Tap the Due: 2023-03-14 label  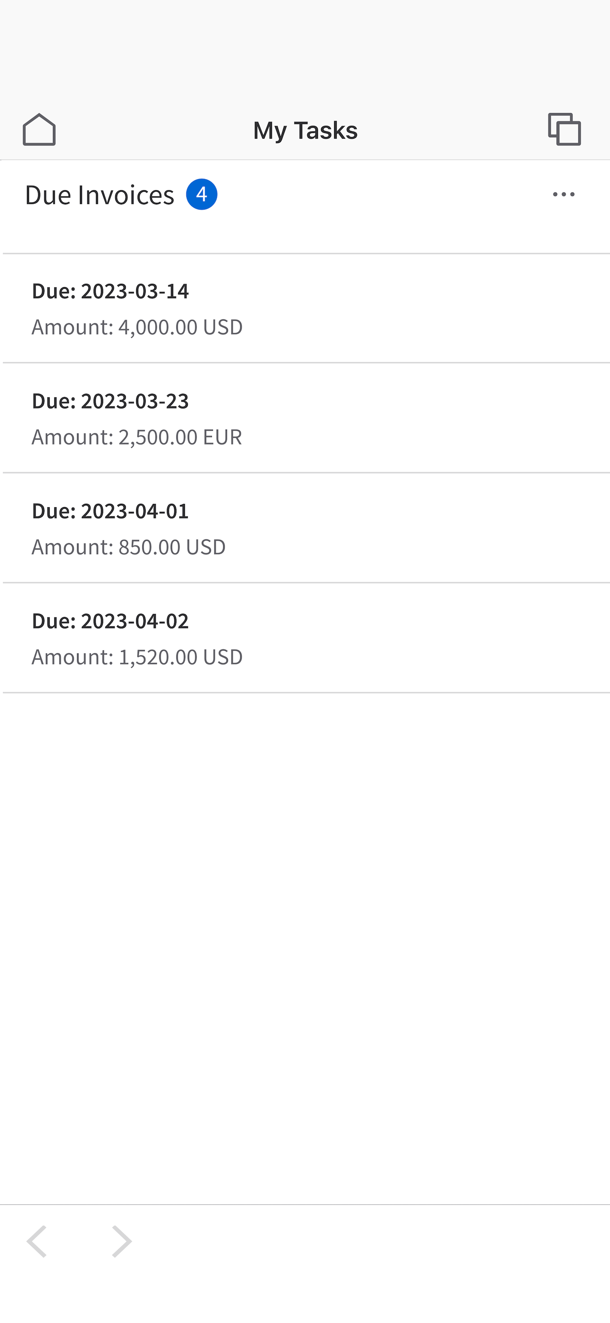pos(110,291)
